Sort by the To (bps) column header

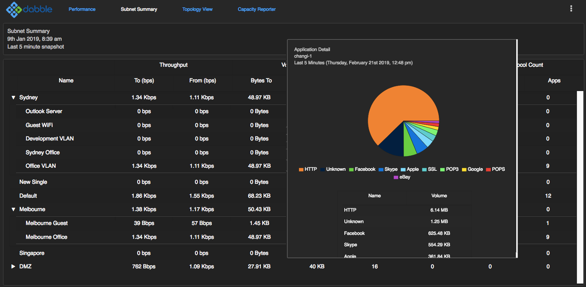pos(144,81)
